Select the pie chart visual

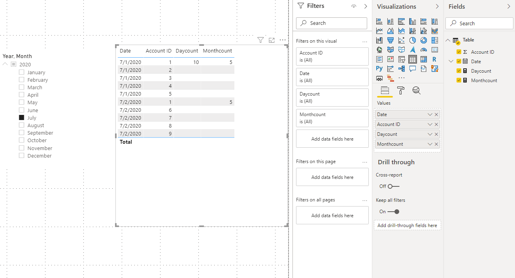(x=413, y=40)
